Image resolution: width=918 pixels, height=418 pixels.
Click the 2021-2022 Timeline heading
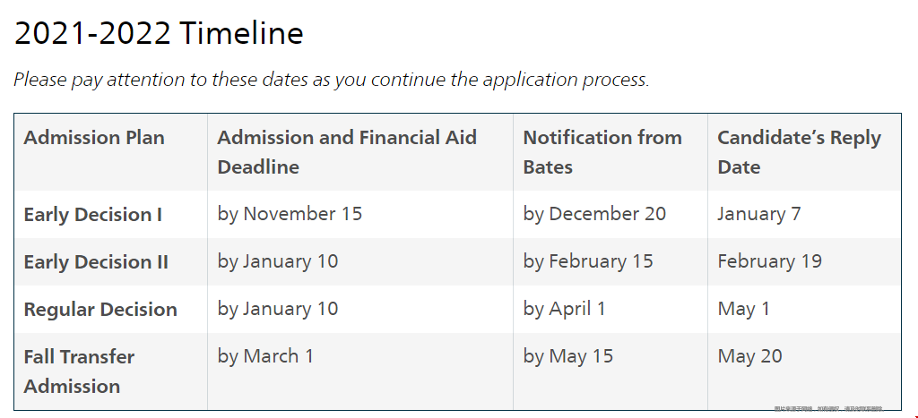point(159,33)
